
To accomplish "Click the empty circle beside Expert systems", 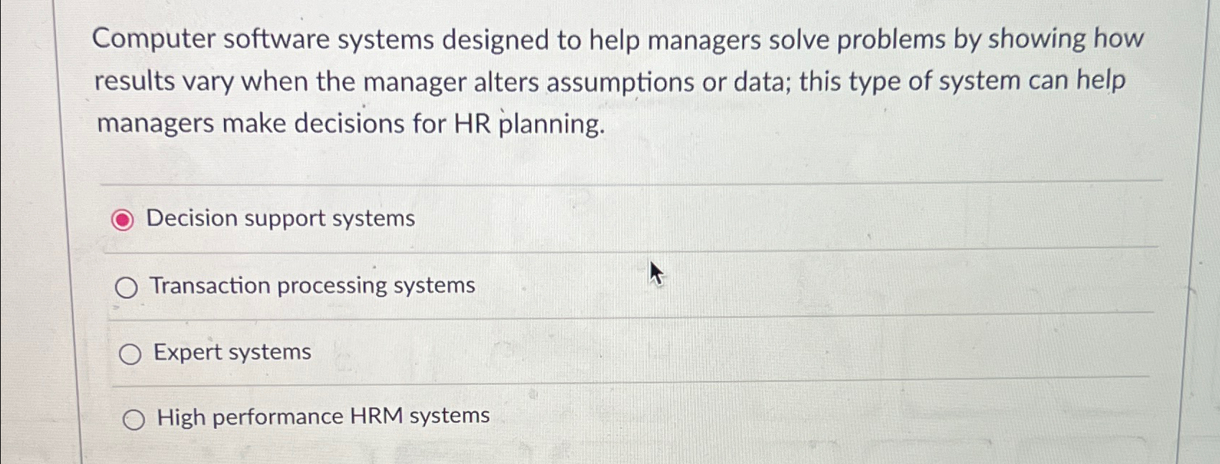I will click(x=130, y=353).
